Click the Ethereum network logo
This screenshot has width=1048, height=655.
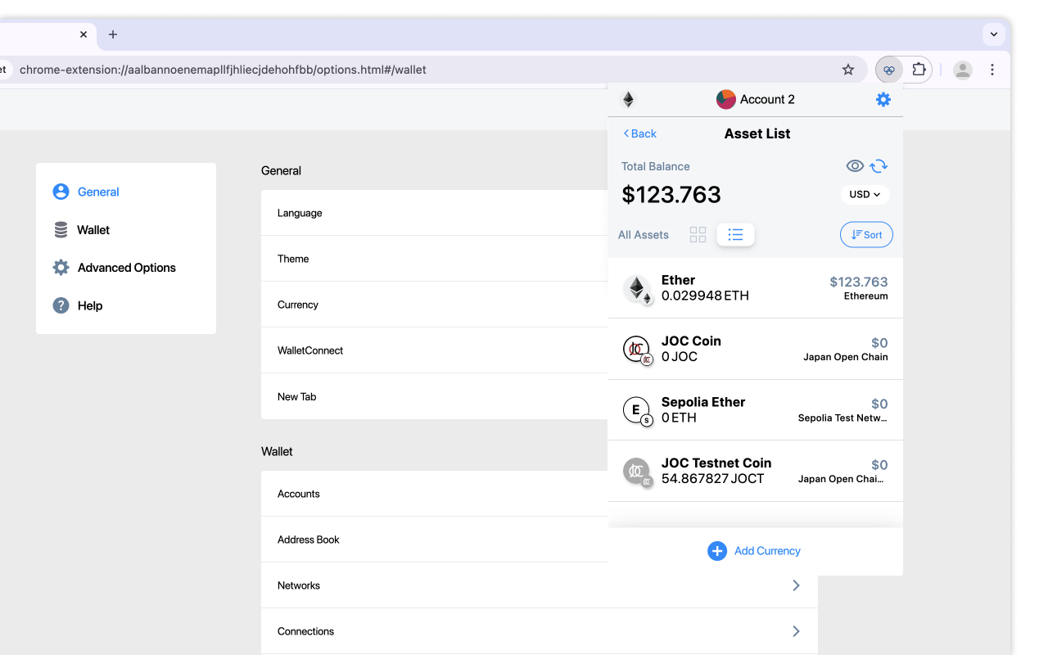point(628,99)
